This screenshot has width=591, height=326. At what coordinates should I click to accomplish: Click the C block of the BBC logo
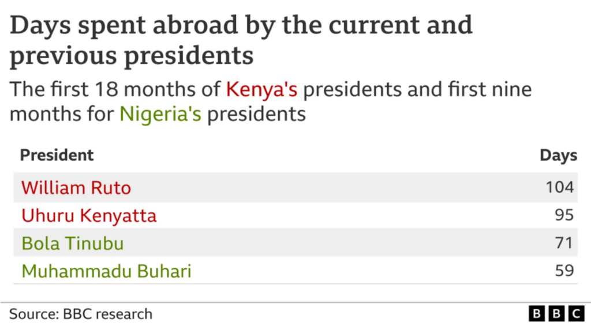click(576, 314)
